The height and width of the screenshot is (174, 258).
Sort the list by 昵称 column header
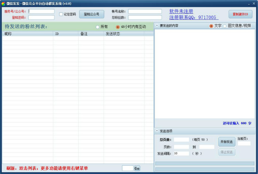[x=28, y=34]
